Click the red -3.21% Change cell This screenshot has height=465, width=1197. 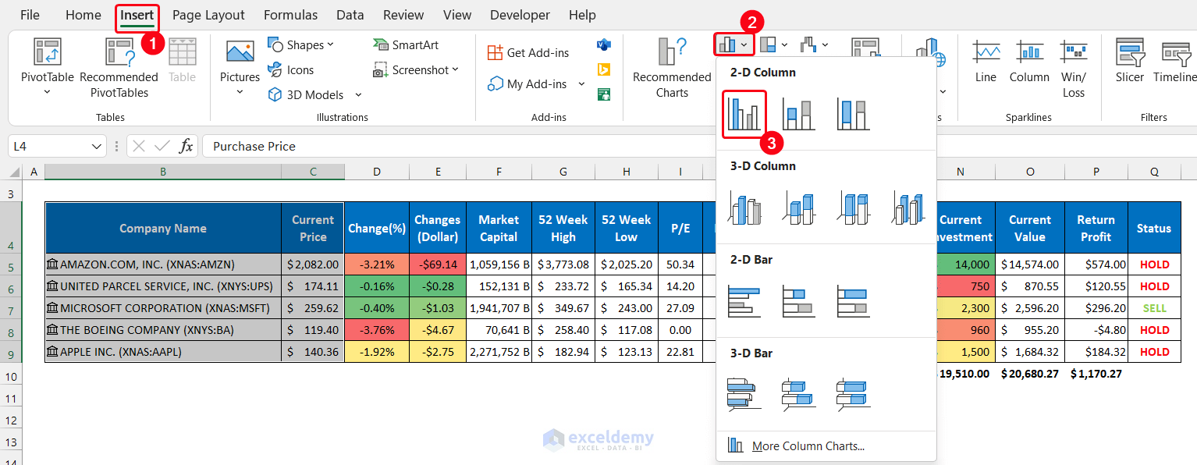coord(376,264)
